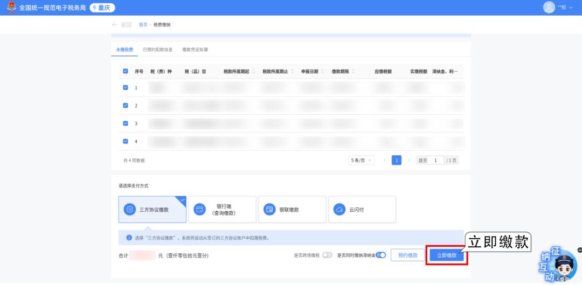Open the 重庆 region selector

click(102, 8)
